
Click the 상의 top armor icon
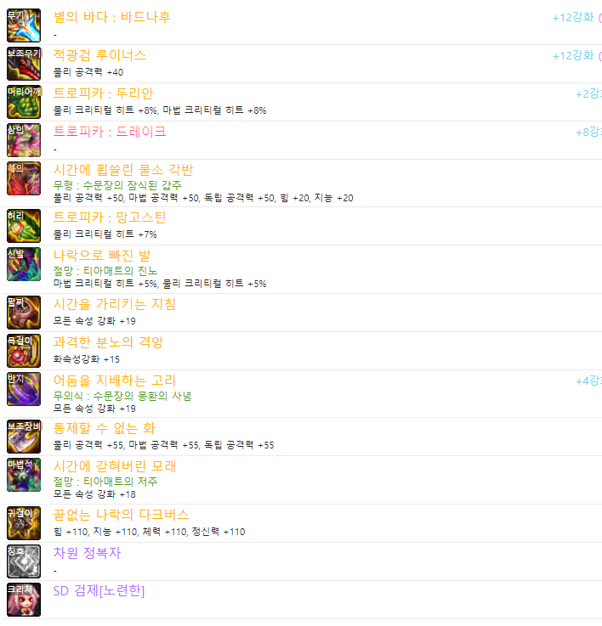coord(24,140)
